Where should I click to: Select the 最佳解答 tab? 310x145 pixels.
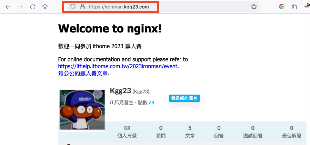292,132
